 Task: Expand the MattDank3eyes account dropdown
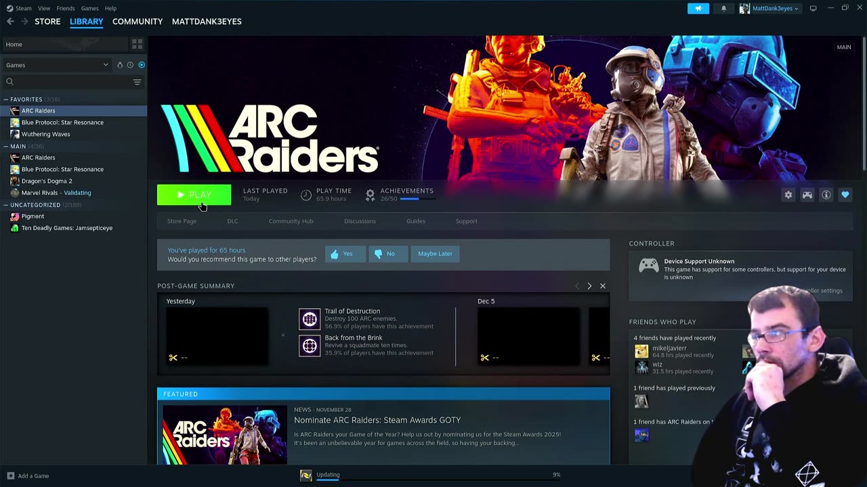pyautogui.click(x=769, y=8)
